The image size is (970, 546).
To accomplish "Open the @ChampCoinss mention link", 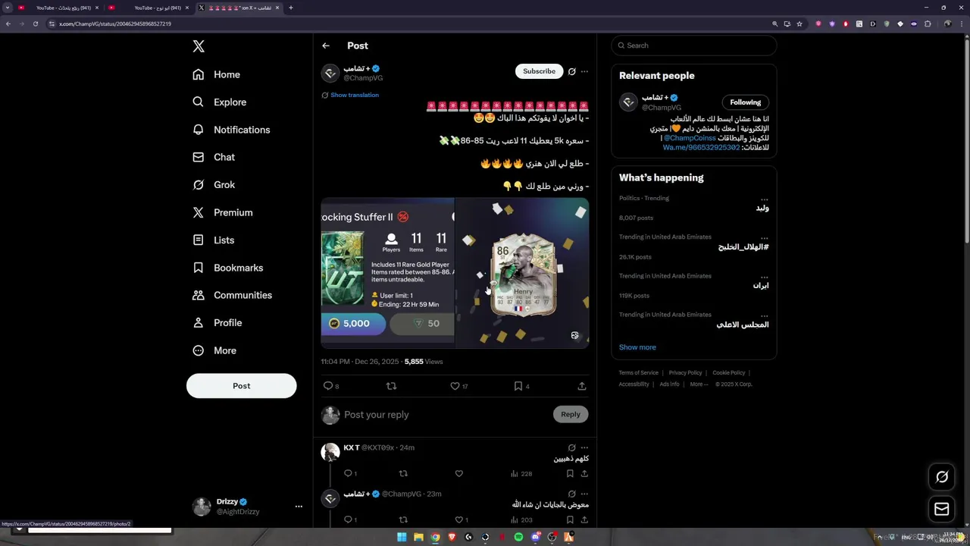I will click(690, 138).
